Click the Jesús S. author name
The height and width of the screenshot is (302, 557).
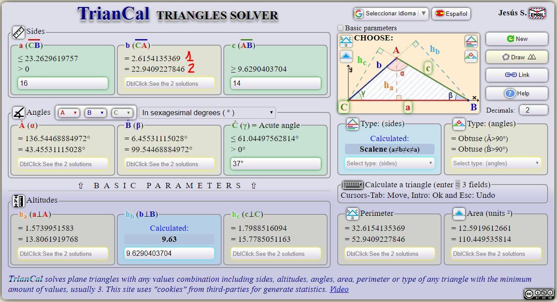tap(512, 13)
